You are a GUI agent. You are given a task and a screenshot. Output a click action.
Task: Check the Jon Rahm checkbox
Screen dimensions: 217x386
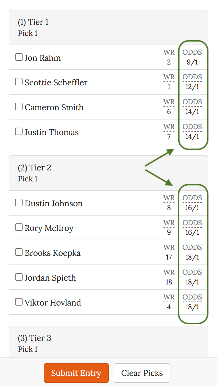(19, 57)
